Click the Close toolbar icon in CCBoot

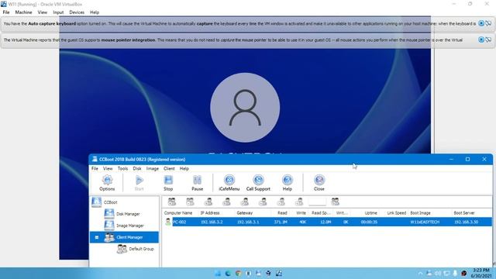[319, 183]
